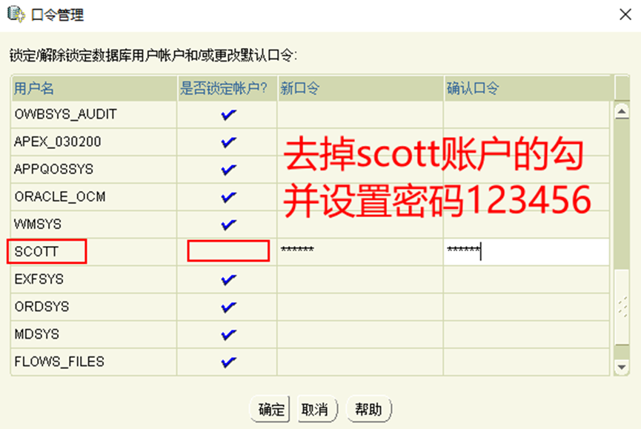
Task: Uncheck lock account for OWBSYS_AUDIT
Action: [228, 114]
